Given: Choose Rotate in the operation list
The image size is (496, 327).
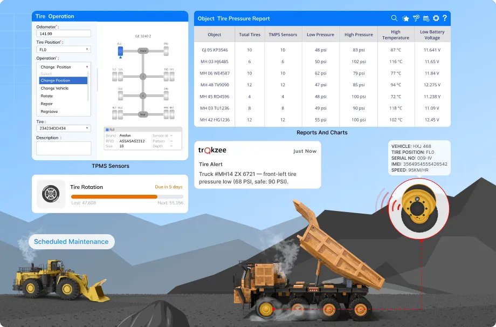Looking at the screenshot, I should pos(47,96).
